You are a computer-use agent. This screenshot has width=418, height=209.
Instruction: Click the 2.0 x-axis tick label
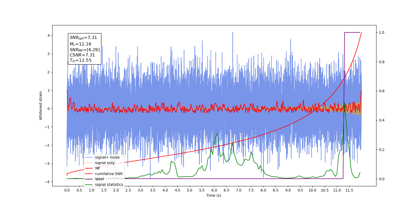pyautogui.click(x=116, y=190)
